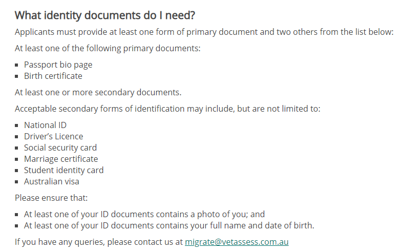The image size is (401, 252).
Task: Click the 'Acceptable secondary forms of identification' sentence
Action: click(167, 109)
